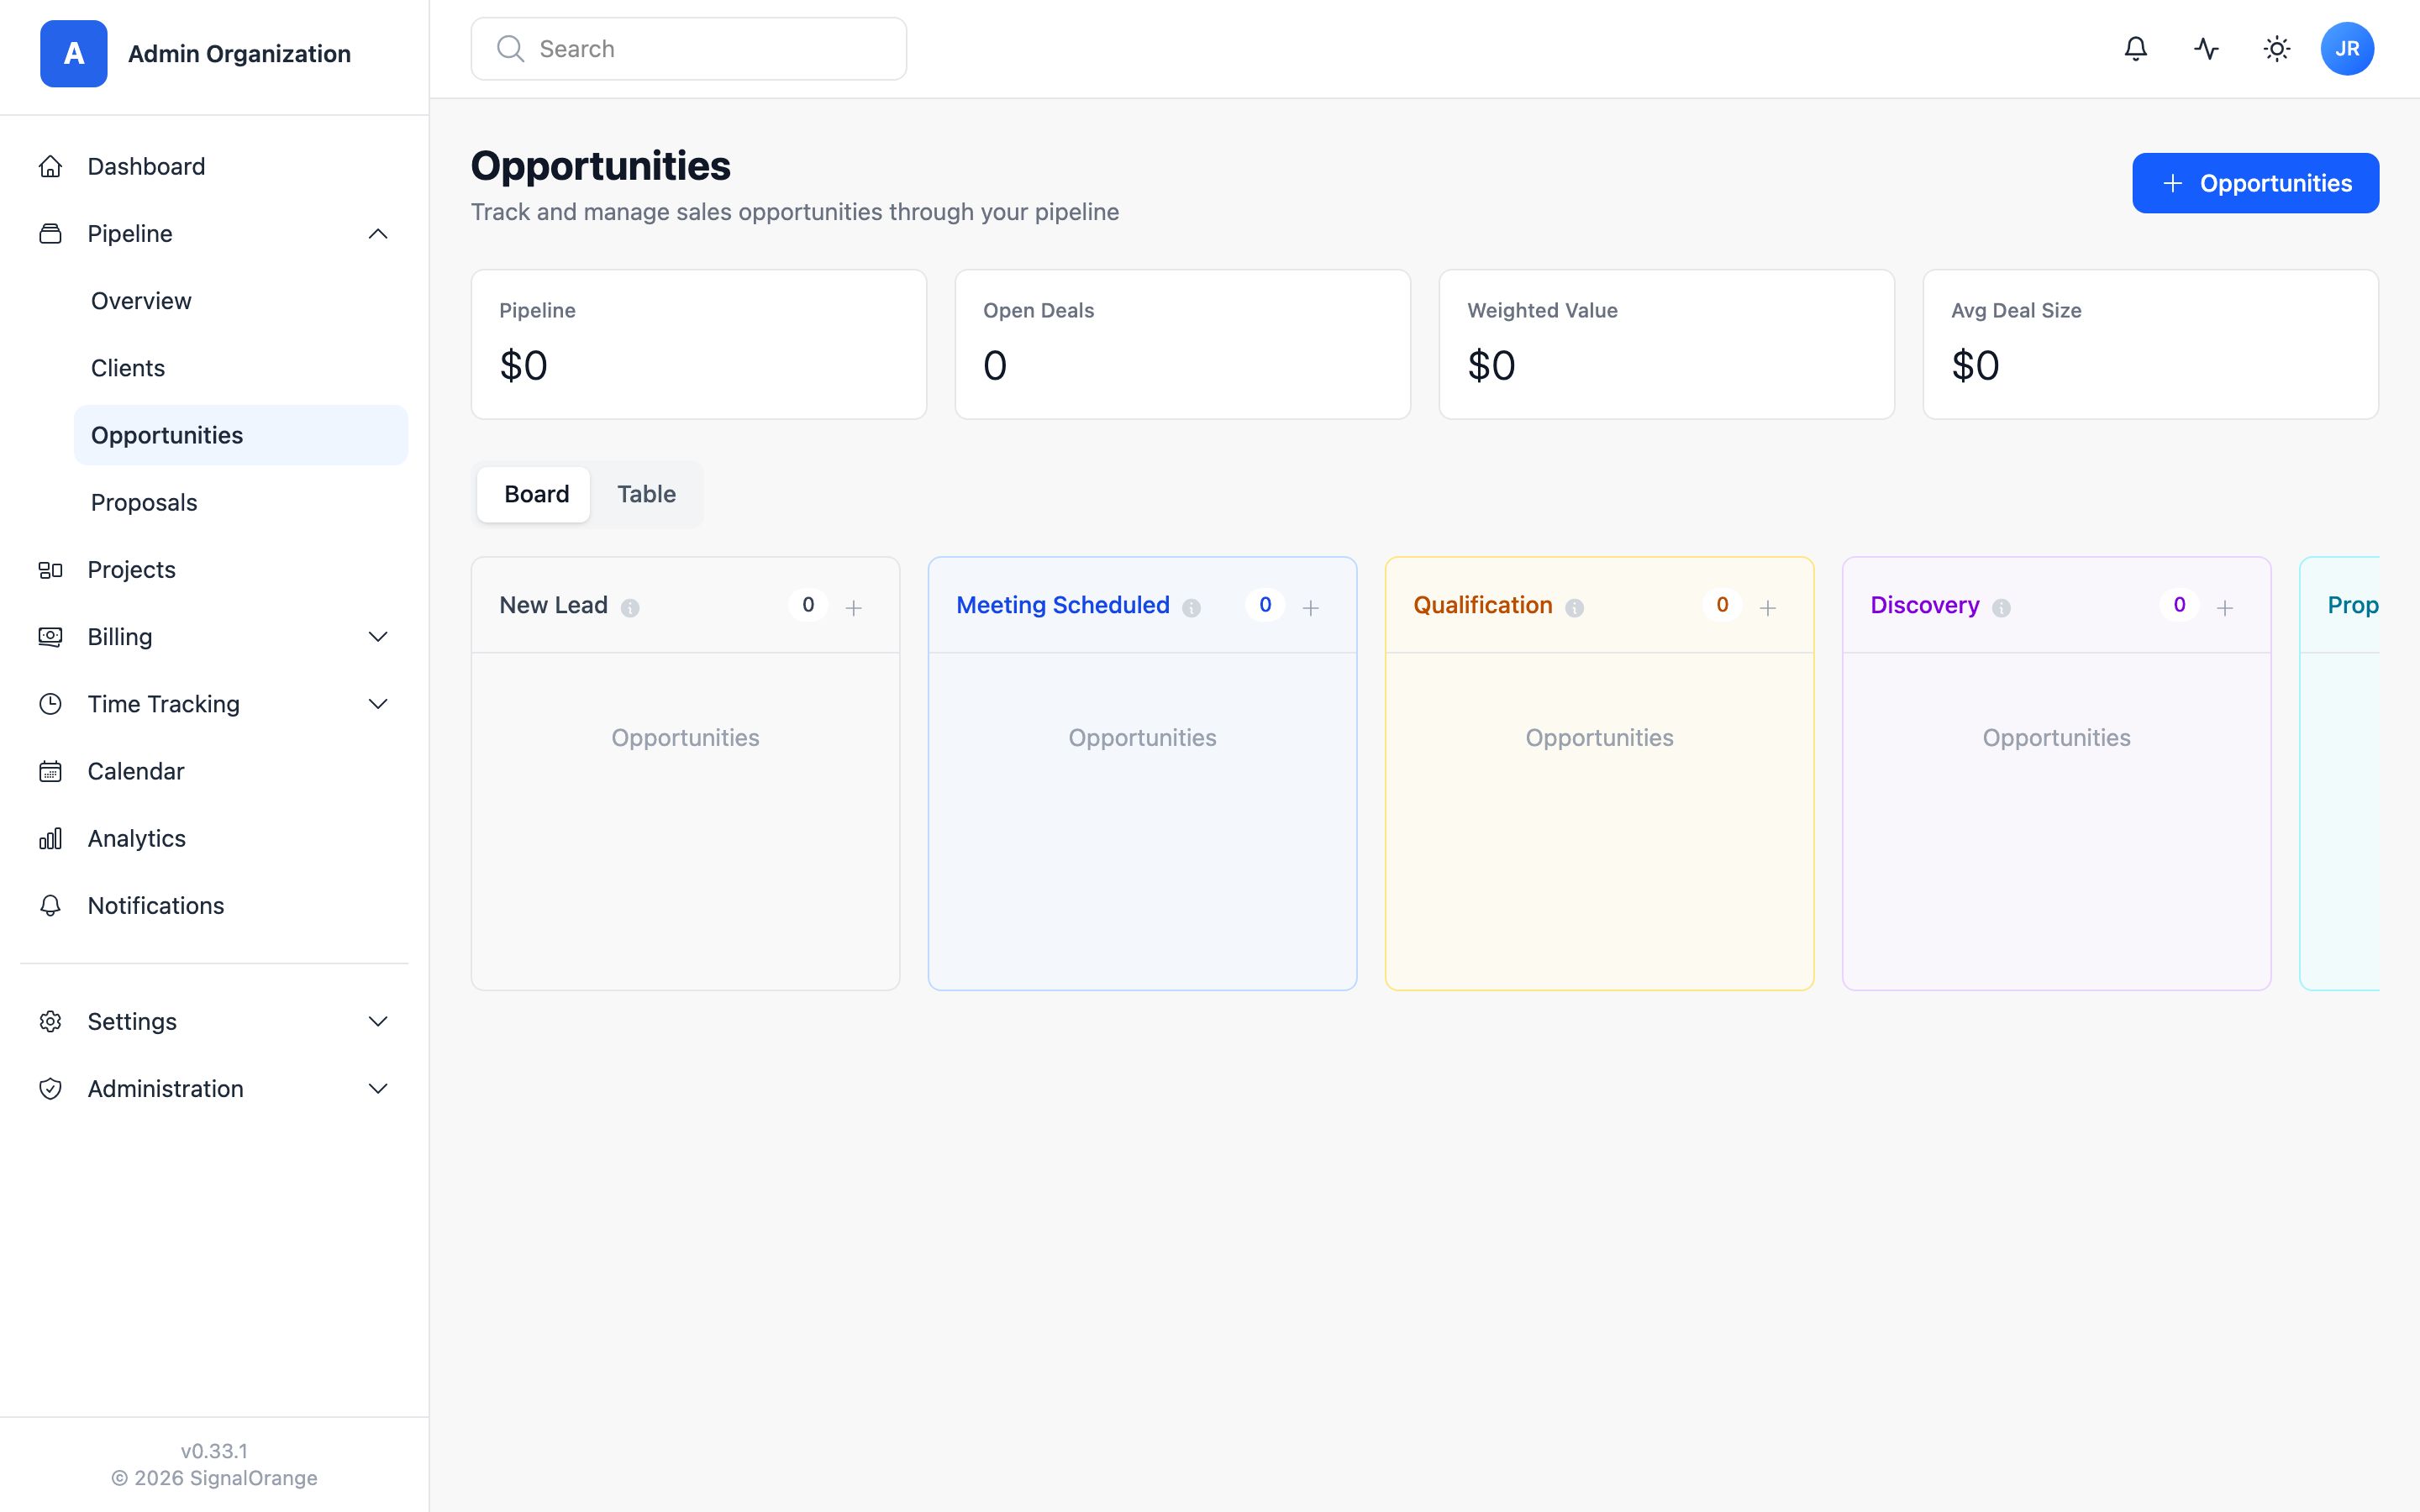The width and height of the screenshot is (2420, 1512).
Task: Open the JR user avatar menu
Action: (x=2347, y=49)
